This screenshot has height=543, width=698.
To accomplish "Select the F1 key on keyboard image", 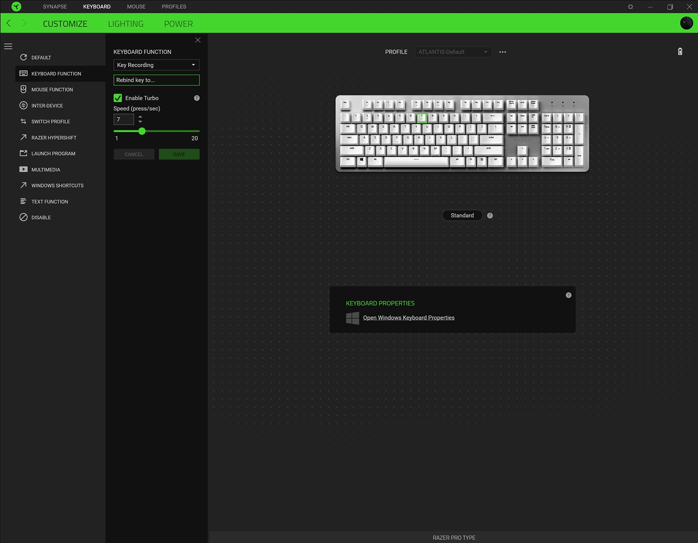I will (x=367, y=105).
